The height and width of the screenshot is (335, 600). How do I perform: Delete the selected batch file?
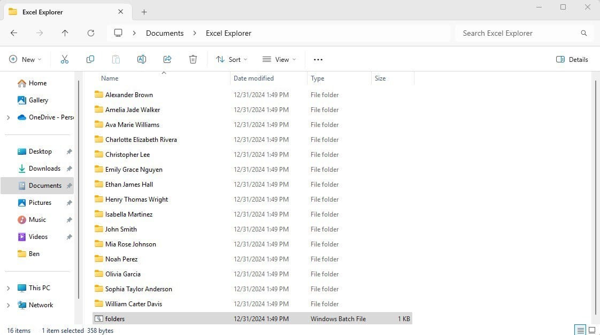pyautogui.click(x=193, y=59)
